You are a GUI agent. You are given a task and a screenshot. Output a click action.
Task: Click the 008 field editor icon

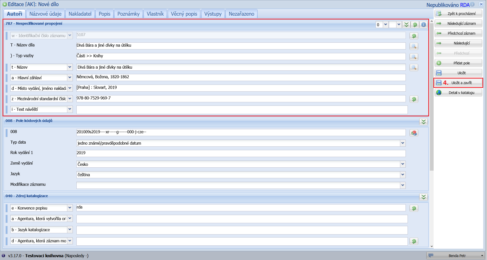414,133
